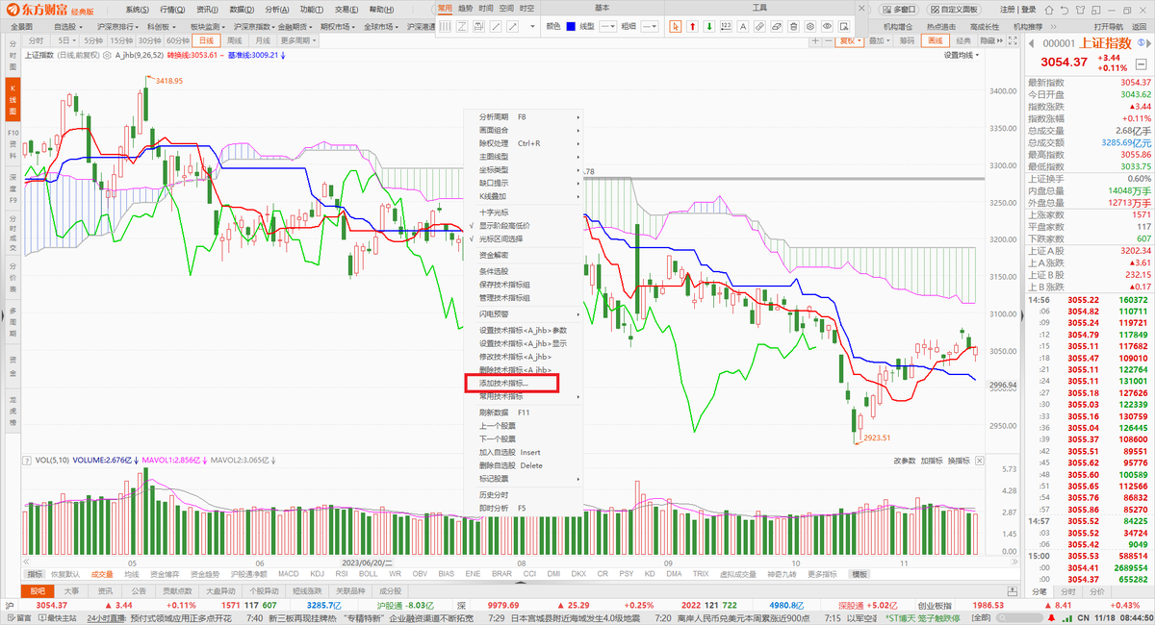
Task: Click the save-image icon in drawing toolbar
Action: click(844, 26)
